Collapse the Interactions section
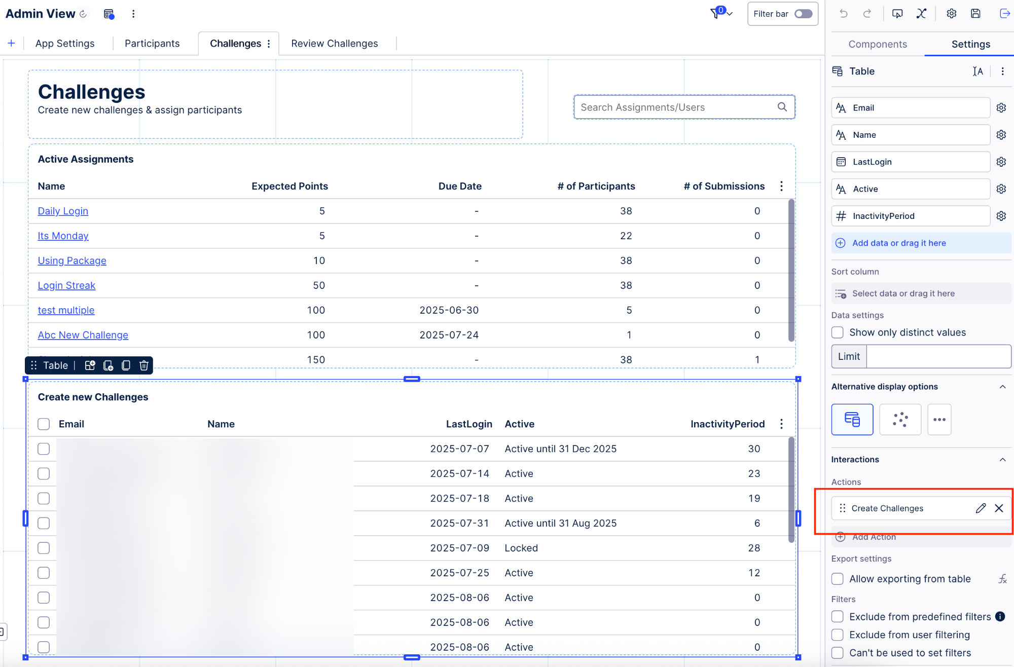Screen dimensions: 1014x667 coord(1002,460)
